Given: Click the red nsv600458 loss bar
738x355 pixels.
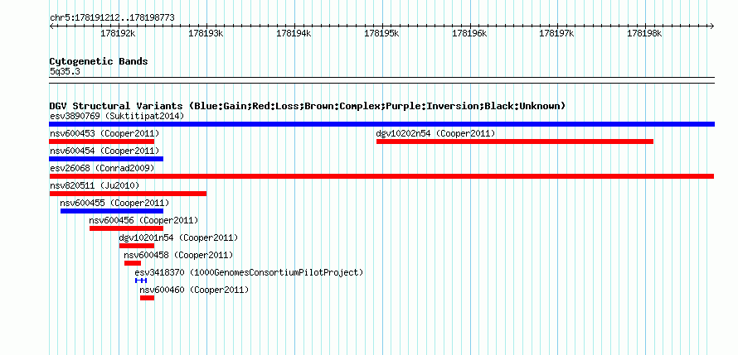Looking at the screenshot, I should click(133, 263).
